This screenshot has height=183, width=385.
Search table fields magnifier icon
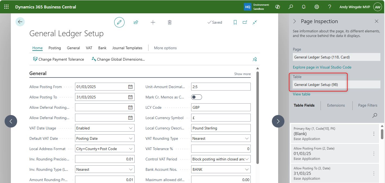coord(375,115)
